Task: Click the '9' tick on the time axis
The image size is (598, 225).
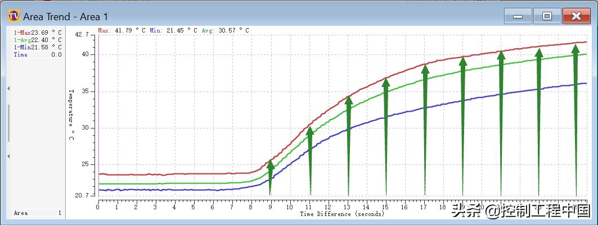Action: [x=271, y=208]
